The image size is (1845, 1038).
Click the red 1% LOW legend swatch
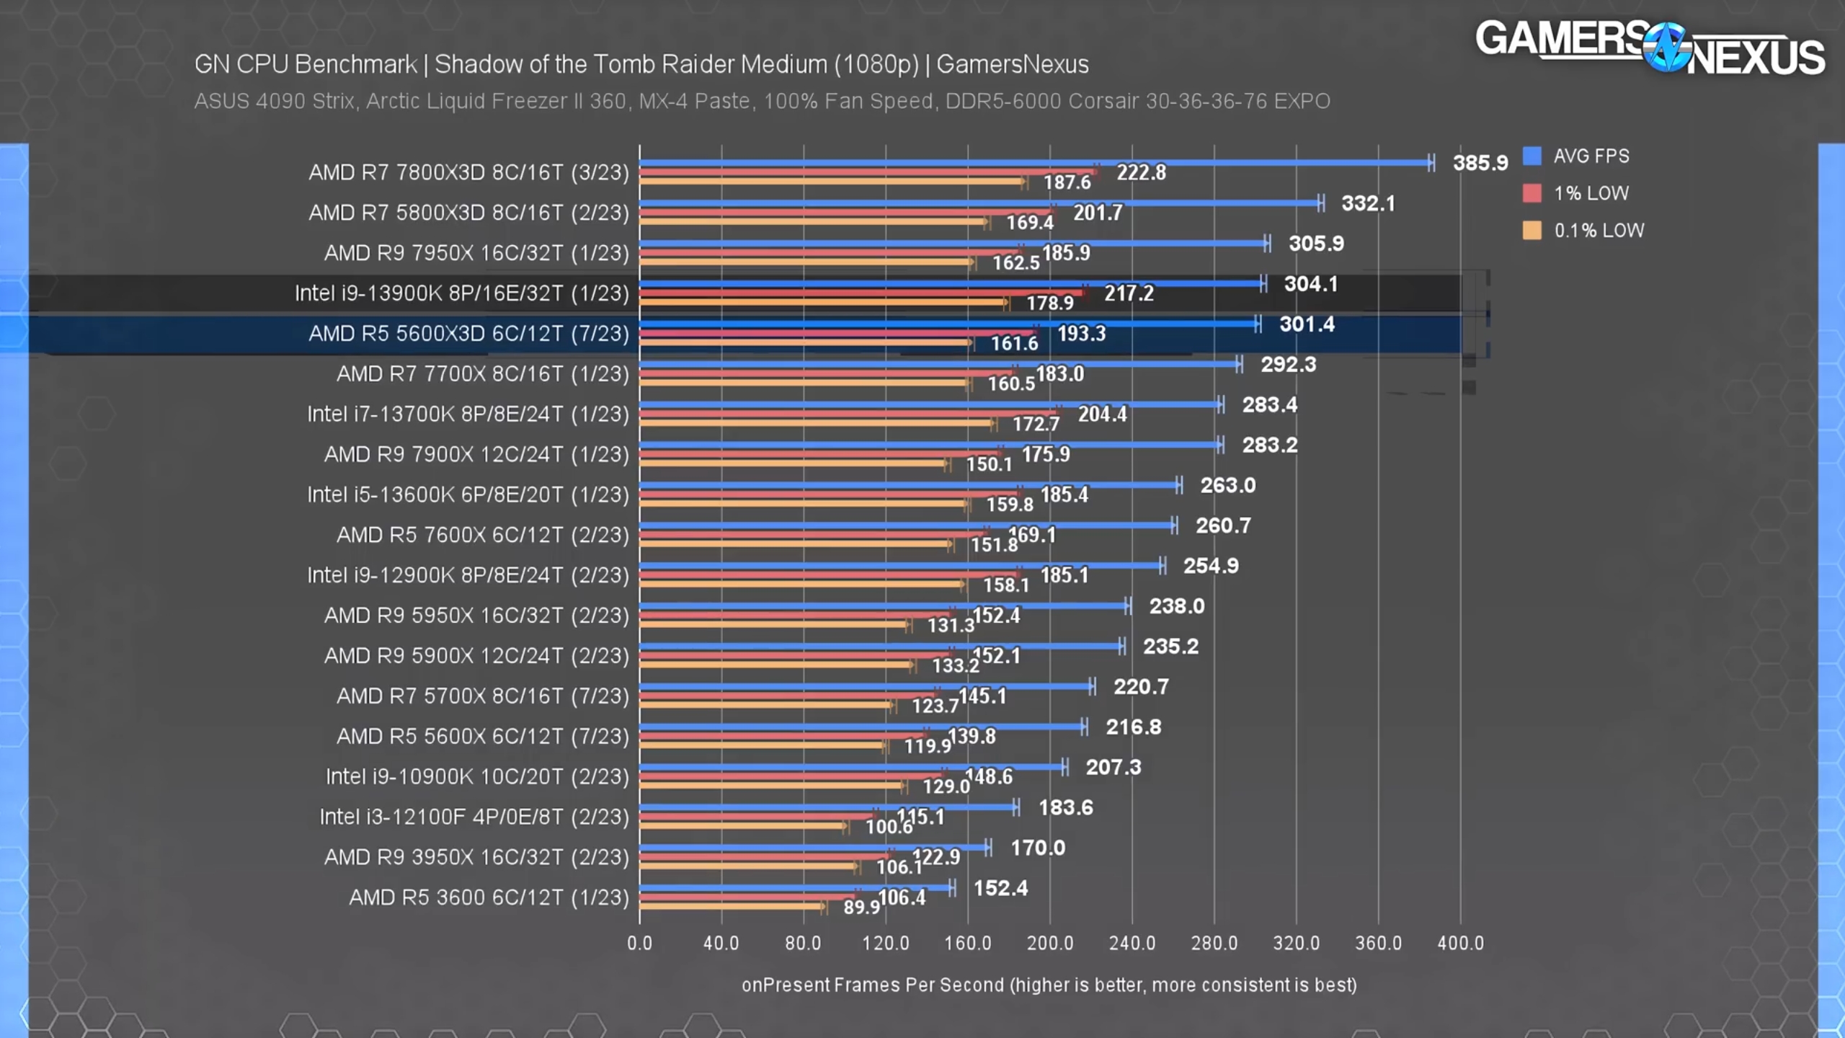pyautogui.click(x=1531, y=193)
